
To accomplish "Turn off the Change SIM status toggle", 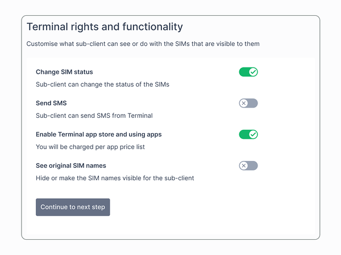I will [x=248, y=72].
